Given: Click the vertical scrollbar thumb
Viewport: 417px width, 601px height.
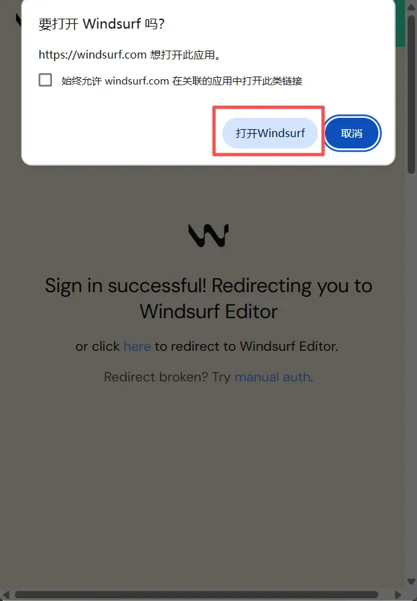Looking at the screenshot, I should (x=411, y=94).
